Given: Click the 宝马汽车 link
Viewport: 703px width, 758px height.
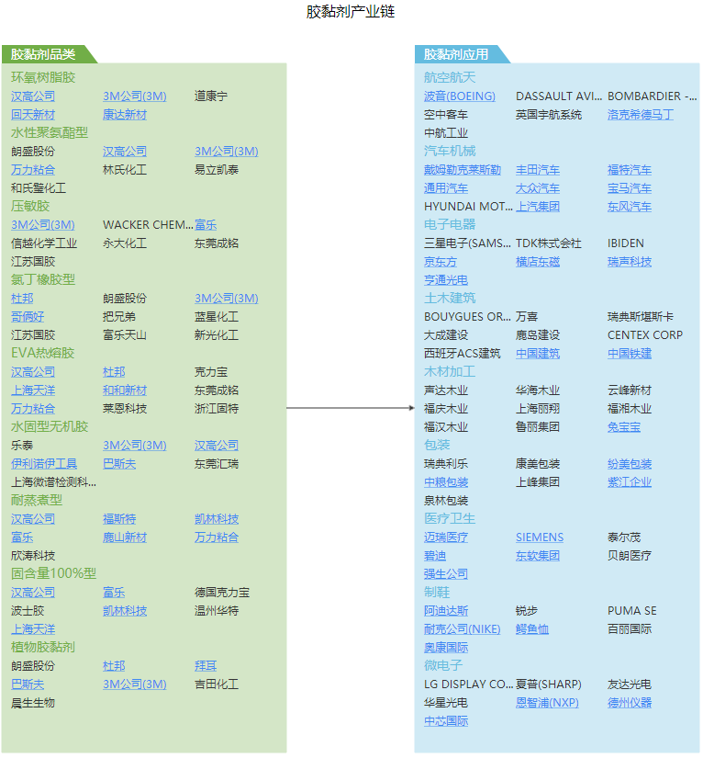Looking at the screenshot, I should 630,188.
